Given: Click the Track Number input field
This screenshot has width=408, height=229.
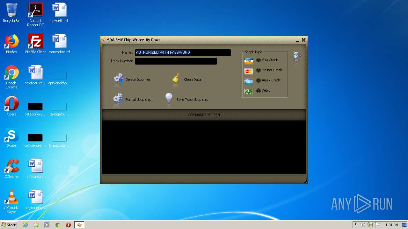Looking at the screenshot, I should click(176, 61).
